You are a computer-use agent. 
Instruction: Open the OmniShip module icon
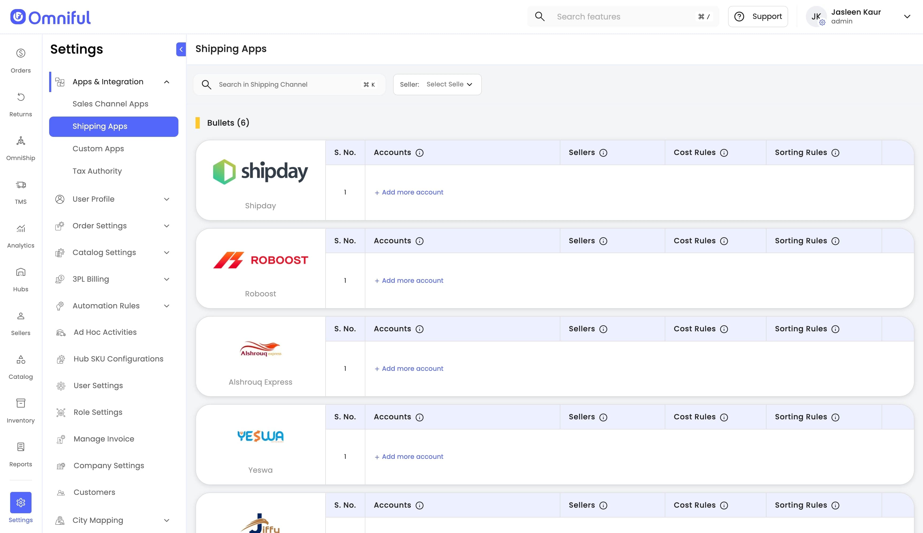coord(21,141)
